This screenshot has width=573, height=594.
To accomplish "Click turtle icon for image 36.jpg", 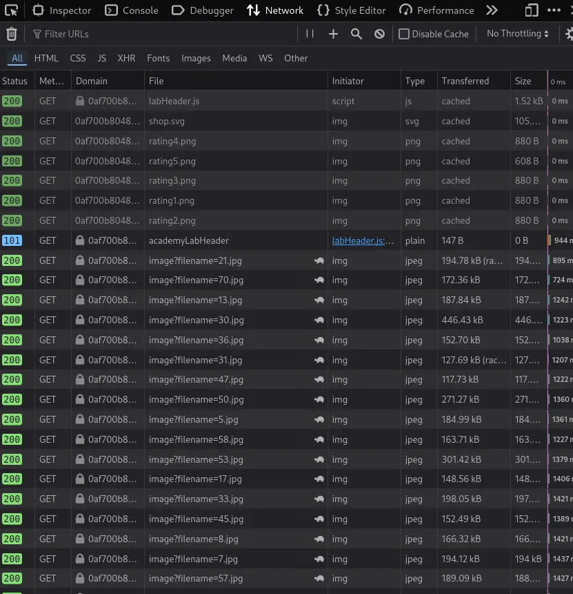I will pos(319,340).
